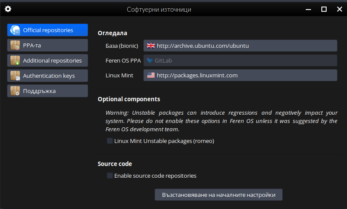347x209 pixels.
Task: Choose base mirror archive.ubuntu.com field
Action: point(240,46)
